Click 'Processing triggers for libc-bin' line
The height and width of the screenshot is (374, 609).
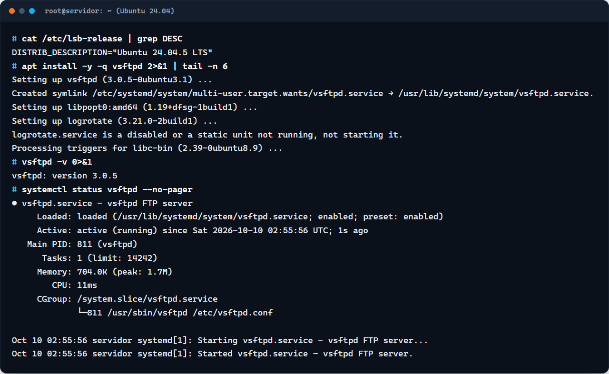coord(147,148)
